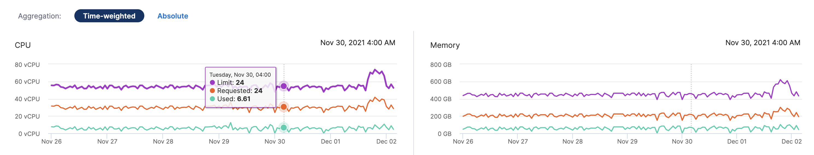
Task: Click the CPU chart title
Action: tap(23, 45)
